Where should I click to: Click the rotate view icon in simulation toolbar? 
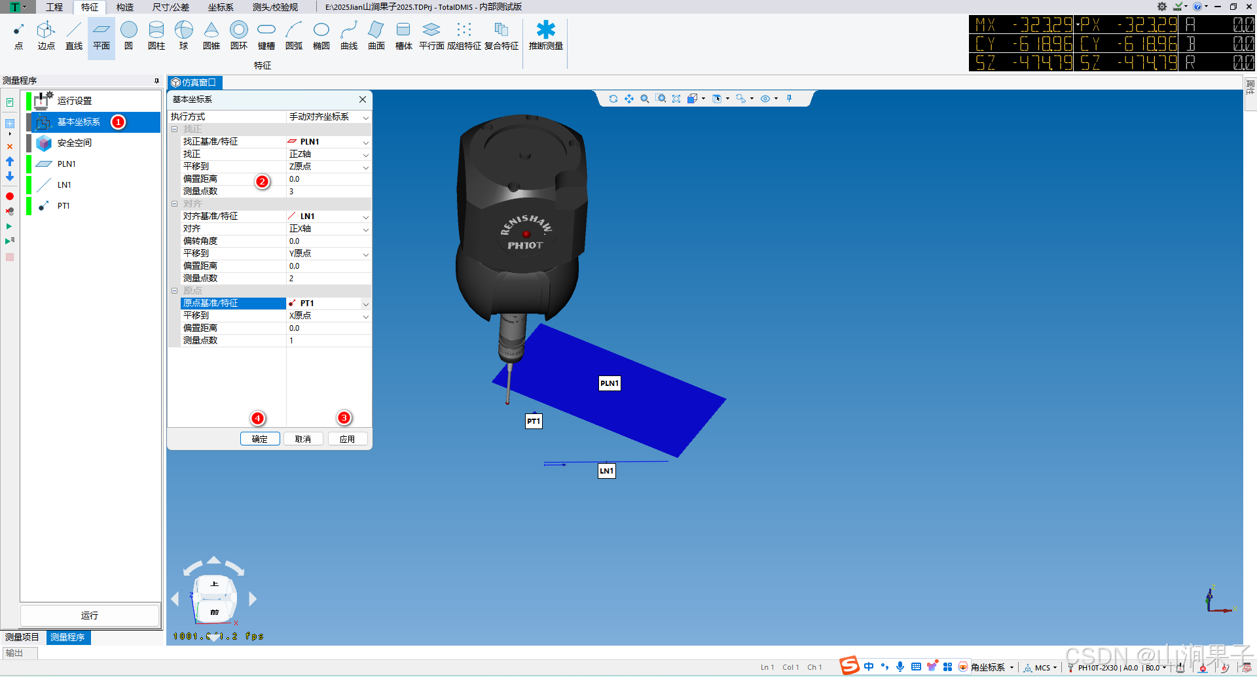(613, 99)
